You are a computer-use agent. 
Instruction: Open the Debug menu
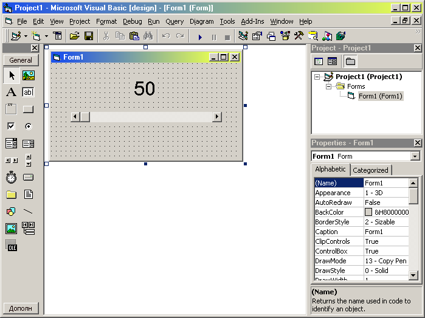point(133,21)
